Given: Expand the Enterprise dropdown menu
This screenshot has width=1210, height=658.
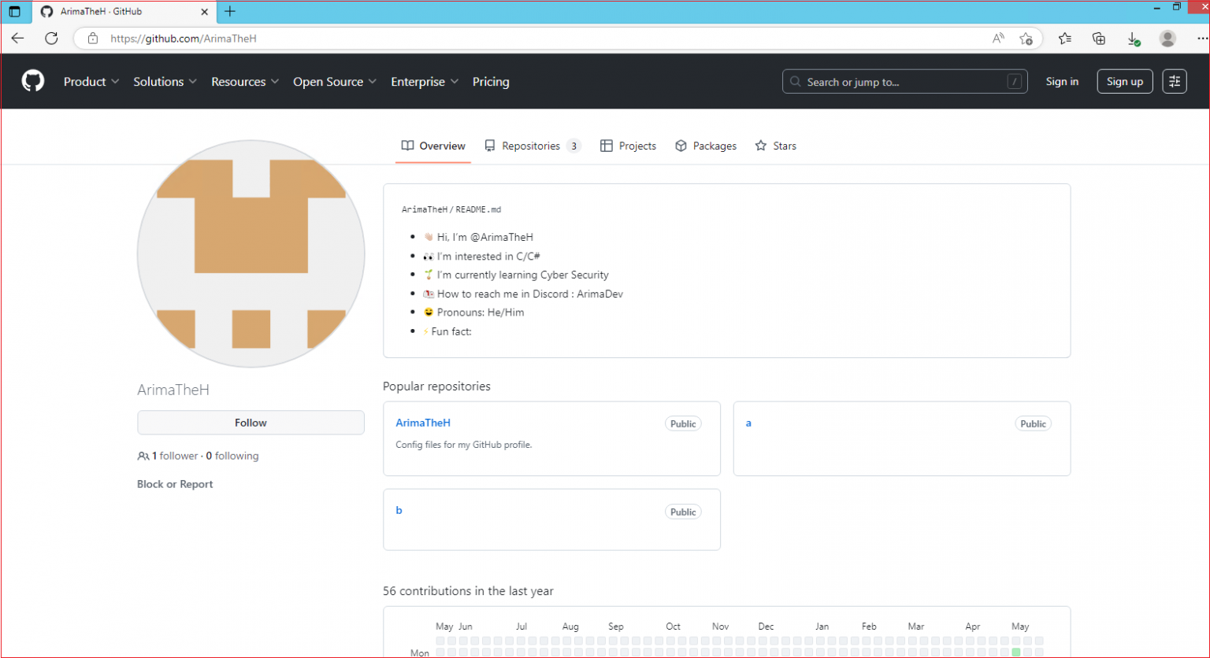Looking at the screenshot, I should pyautogui.click(x=425, y=81).
